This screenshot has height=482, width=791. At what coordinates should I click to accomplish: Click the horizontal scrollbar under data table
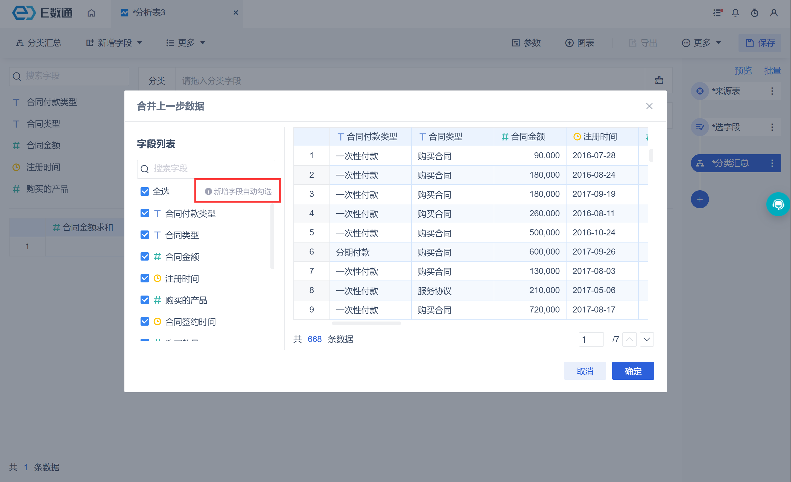tap(366, 323)
